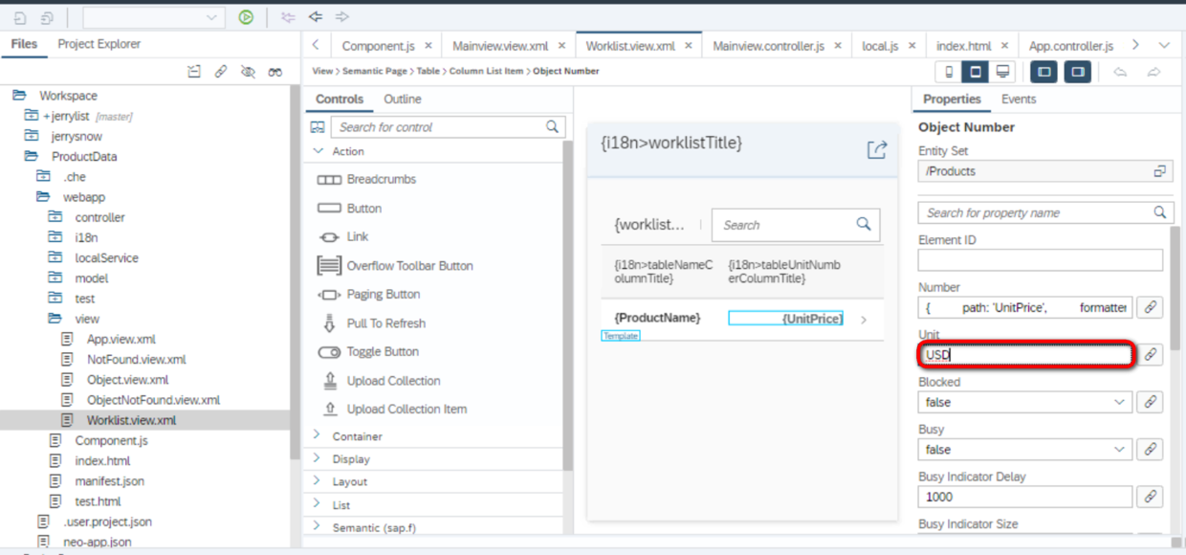Expand the Container controls section
Screen dimensions: 1186x555
[x=318, y=435]
